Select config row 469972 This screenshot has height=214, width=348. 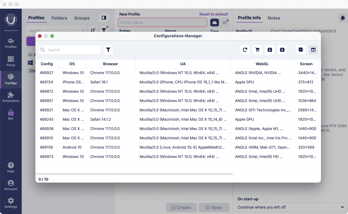(x=177, y=91)
